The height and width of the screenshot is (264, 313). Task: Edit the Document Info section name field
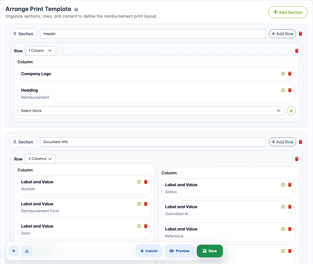[153, 142]
